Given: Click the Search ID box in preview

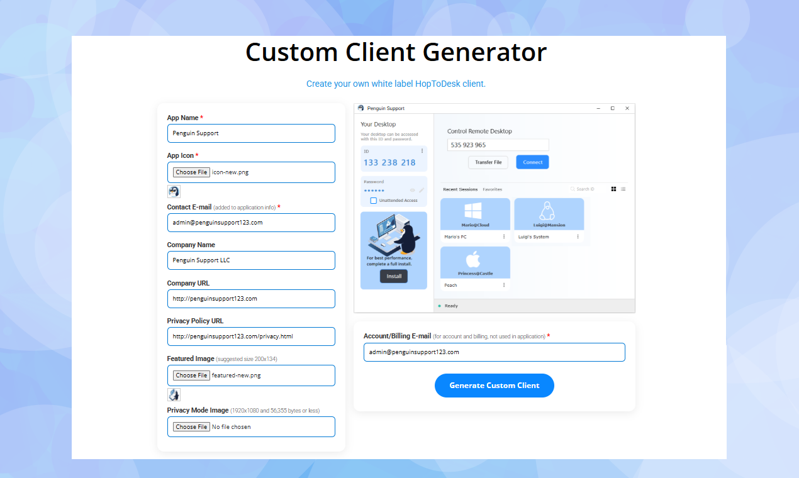Looking at the screenshot, I should coord(587,189).
